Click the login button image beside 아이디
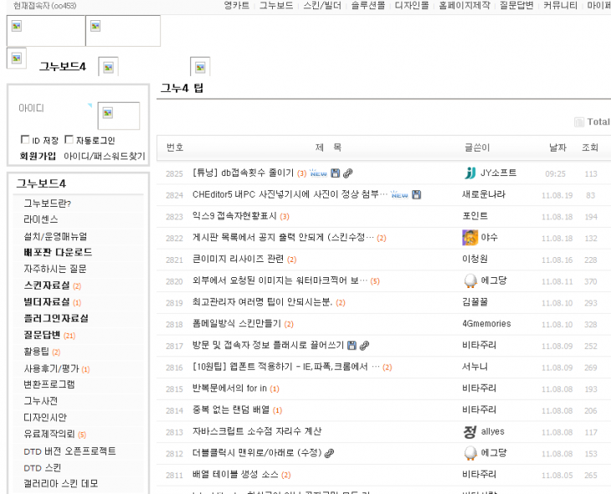This screenshot has width=611, height=494. pos(118,116)
